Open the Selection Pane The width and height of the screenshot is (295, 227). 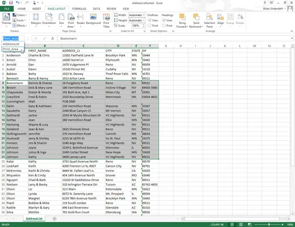tap(209, 20)
